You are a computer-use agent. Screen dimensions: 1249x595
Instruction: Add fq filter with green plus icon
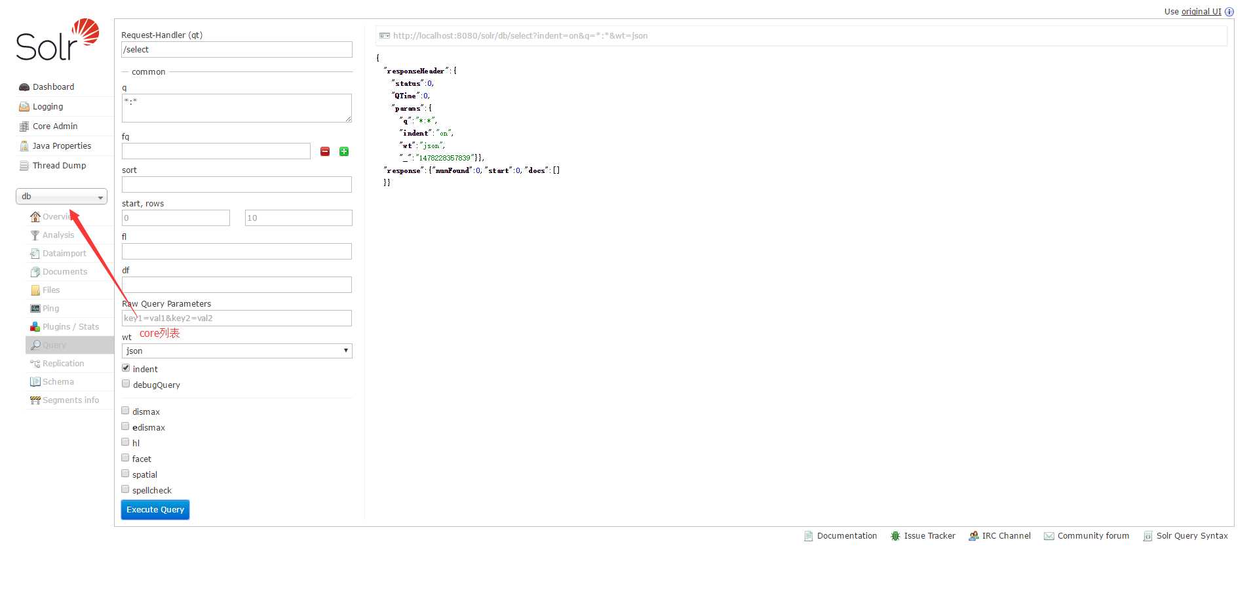[x=344, y=151]
